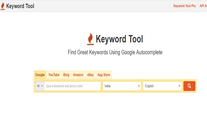Switch to the eBay tab
Image resolution: width=207 pixels, height=119 pixels.
pos(90,75)
